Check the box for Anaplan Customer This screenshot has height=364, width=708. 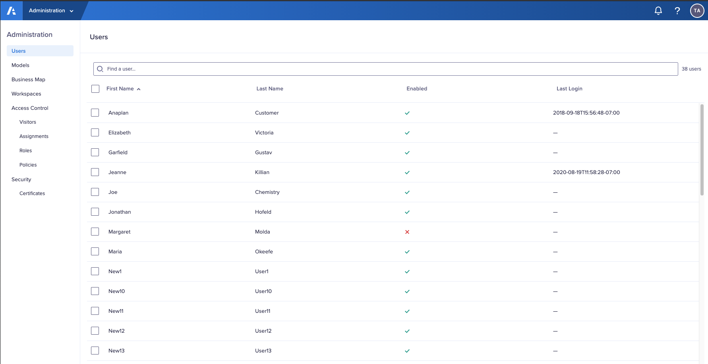(x=95, y=113)
